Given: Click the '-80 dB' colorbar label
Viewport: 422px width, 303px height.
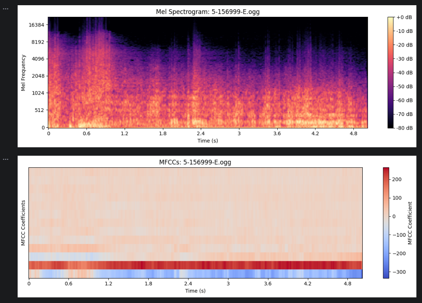Looking at the screenshot, I should click(404, 128).
